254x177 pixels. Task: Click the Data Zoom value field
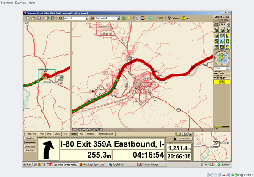point(223,25)
